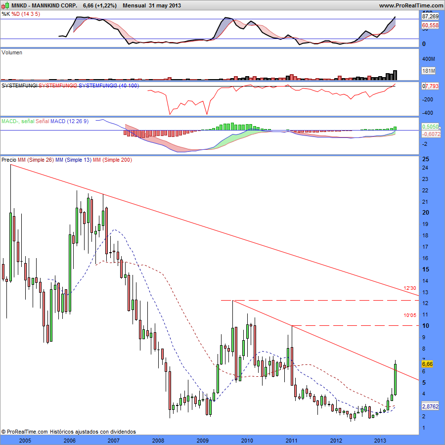Click the Históricos ajustados con dividendos note

point(93,432)
